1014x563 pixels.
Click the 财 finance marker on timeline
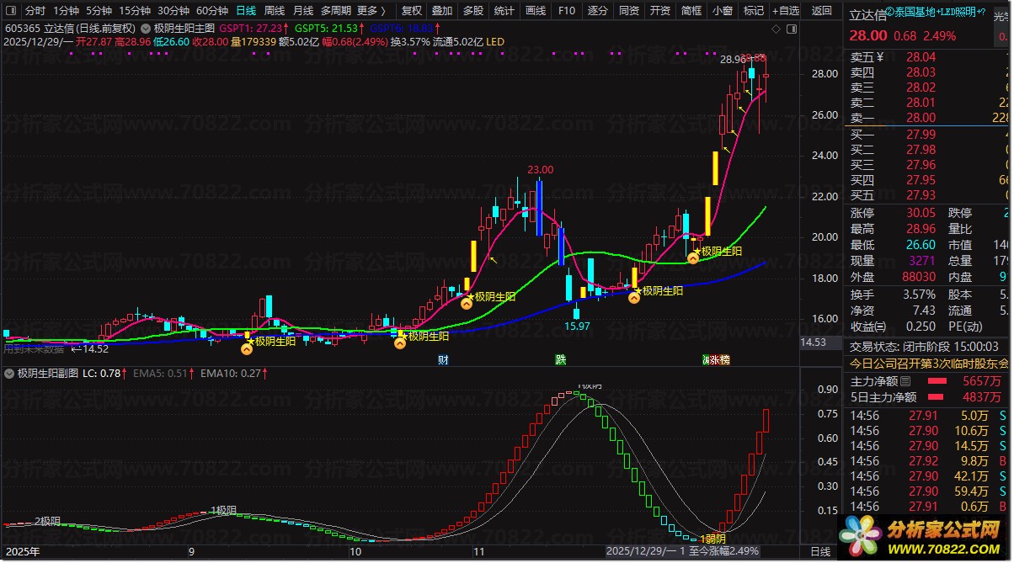pos(443,359)
